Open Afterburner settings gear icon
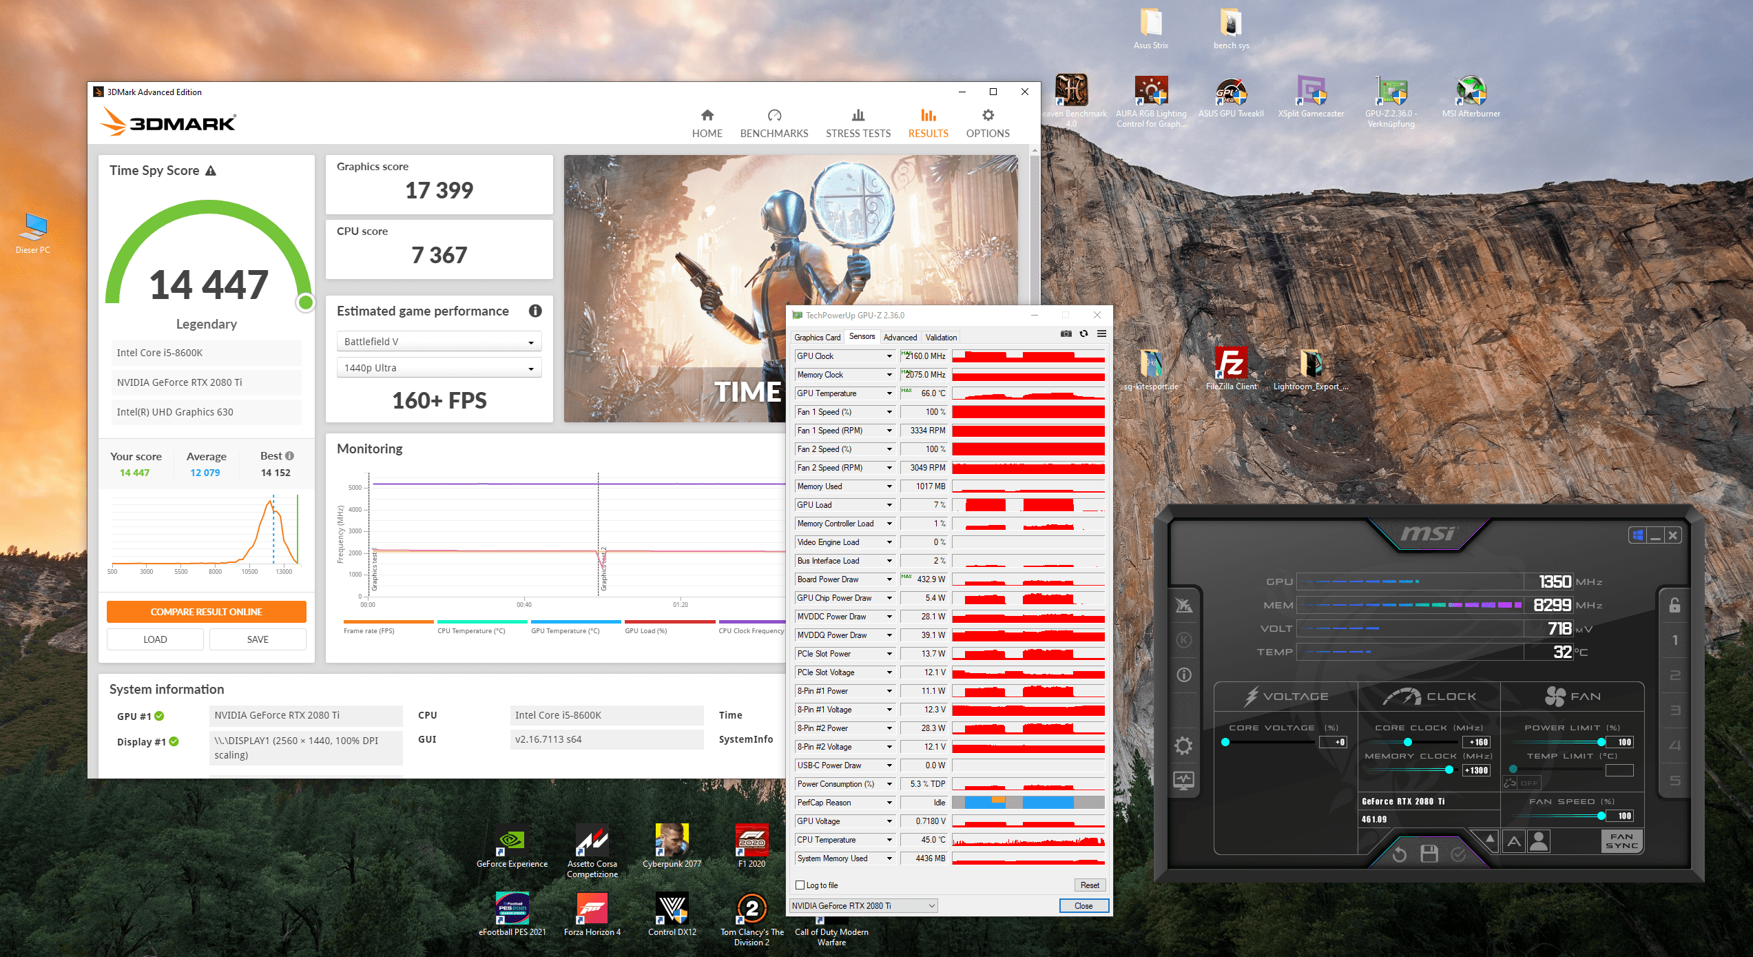 point(1183,745)
